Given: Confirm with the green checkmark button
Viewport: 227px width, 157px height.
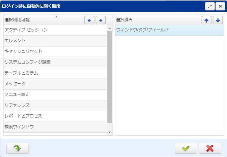Looking at the screenshot, I should (186, 148).
